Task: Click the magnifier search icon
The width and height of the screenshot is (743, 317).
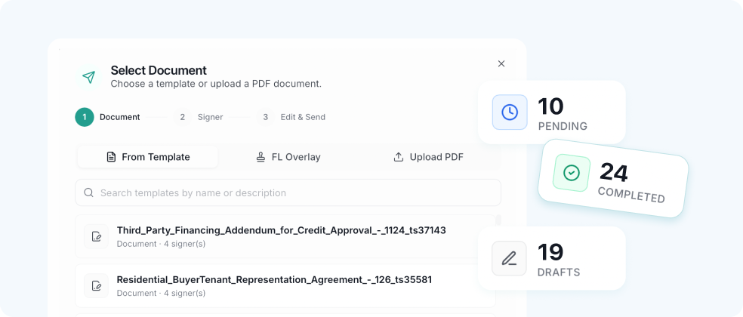Action: pyautogui.click(x=88, y=193)
